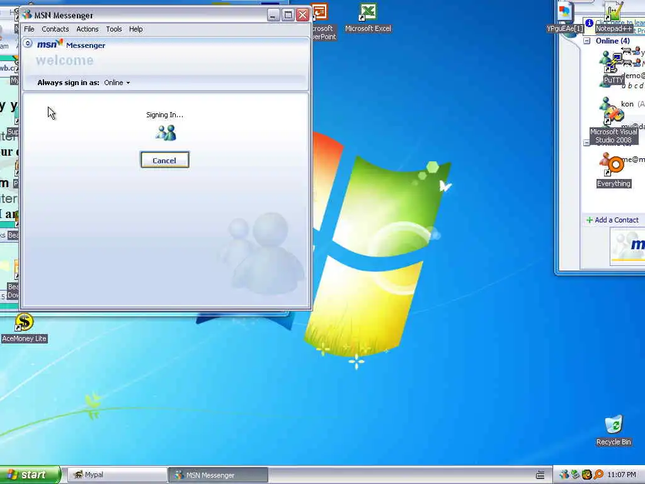Select the AceMoney Lite desktop icon
Image resolution: width=645 pixels, height=484 pixels.
tap(25, 328)
